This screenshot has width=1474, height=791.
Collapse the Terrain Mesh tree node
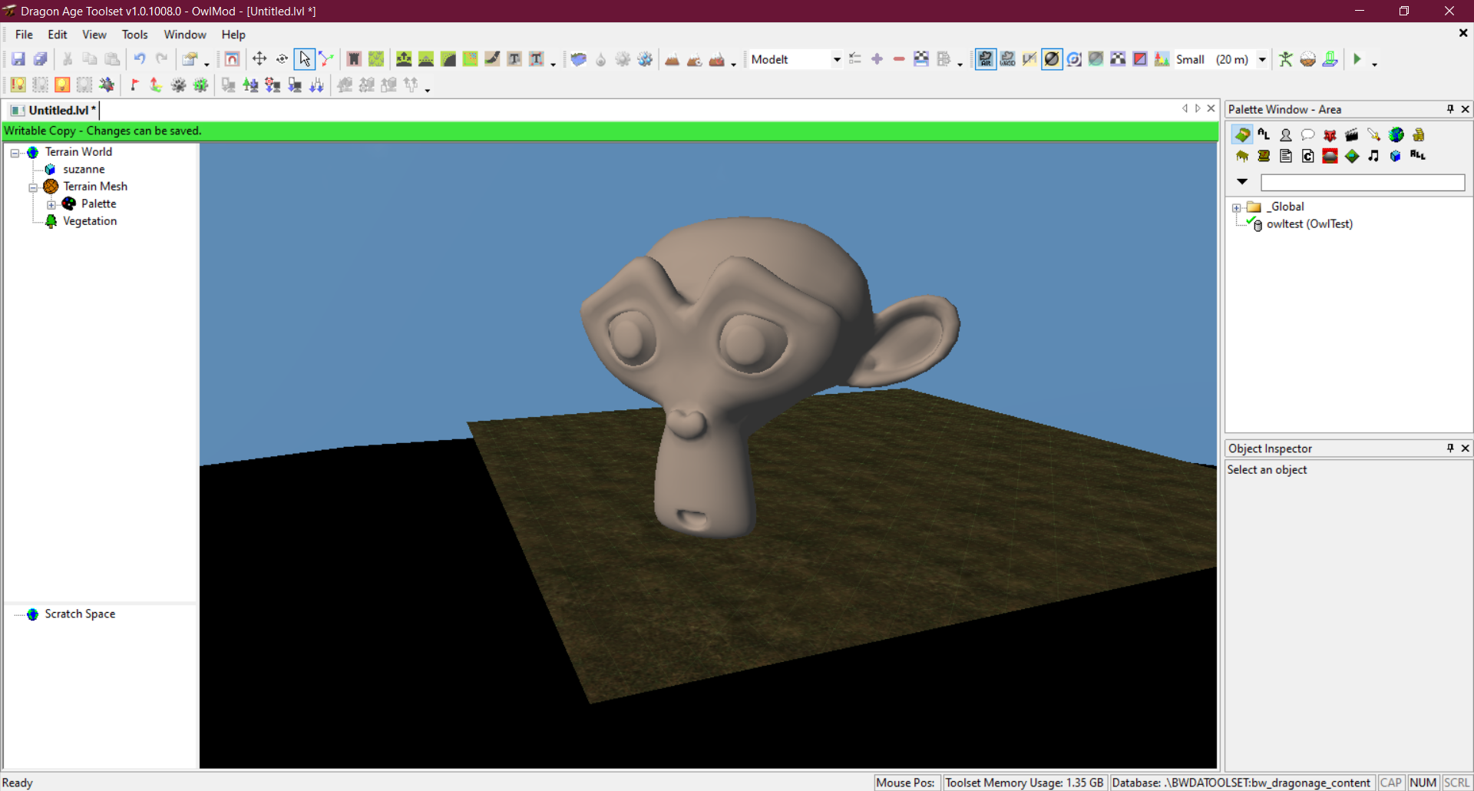(33, 187)
